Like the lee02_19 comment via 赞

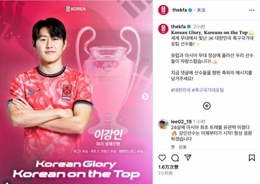click(173, 147)
